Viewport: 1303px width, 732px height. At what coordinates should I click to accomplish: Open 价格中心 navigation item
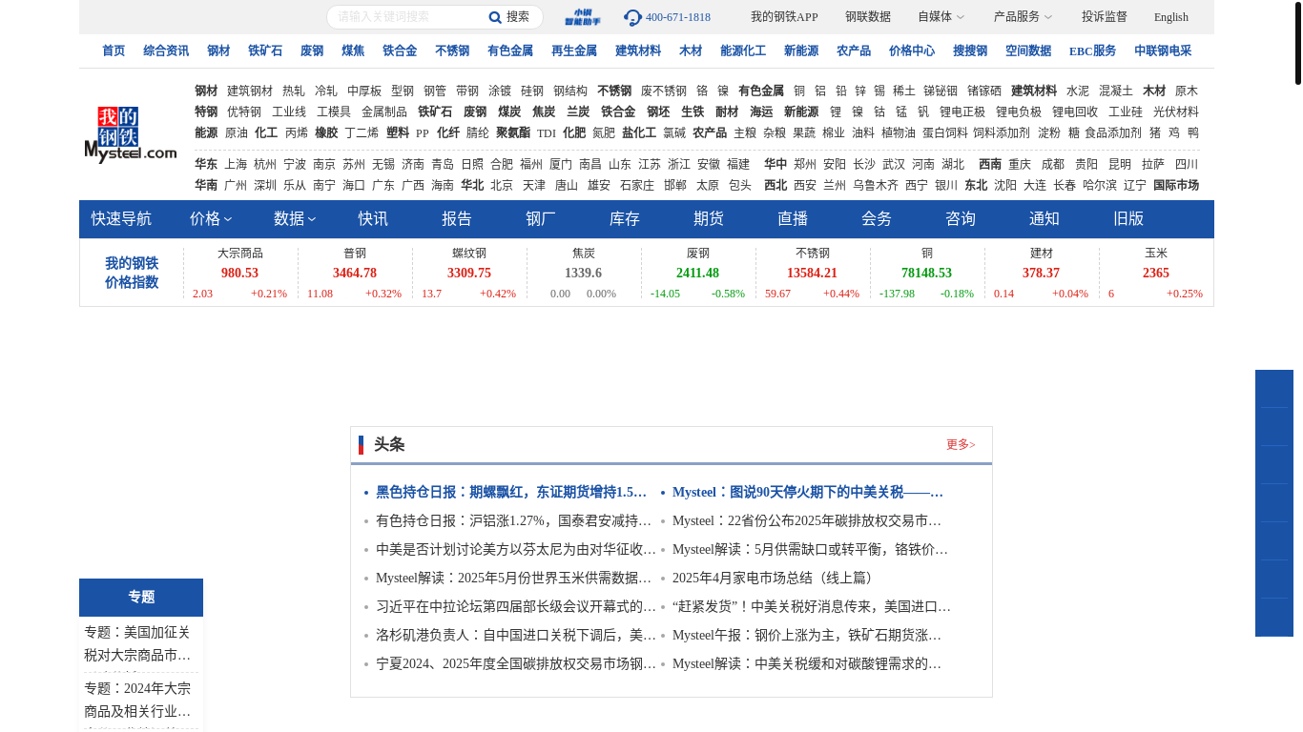912,51
